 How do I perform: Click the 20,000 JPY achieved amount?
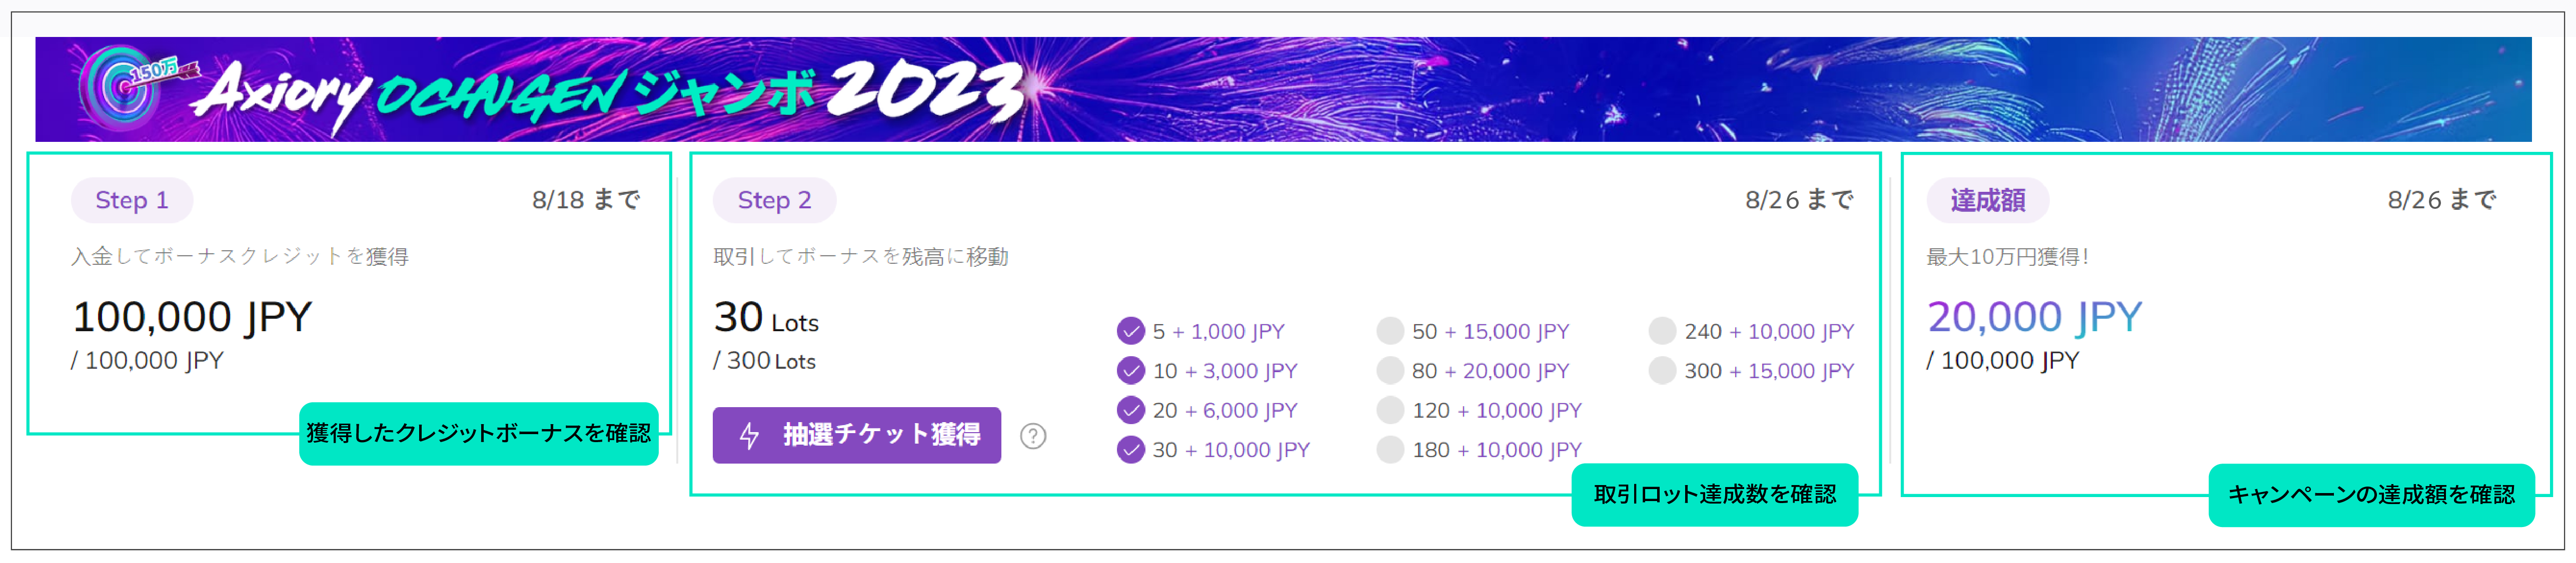[2034, 316]
